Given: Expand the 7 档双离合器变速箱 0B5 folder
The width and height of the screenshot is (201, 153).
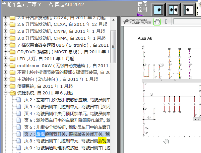Looking at the screenshot, I should coord(6,45).
